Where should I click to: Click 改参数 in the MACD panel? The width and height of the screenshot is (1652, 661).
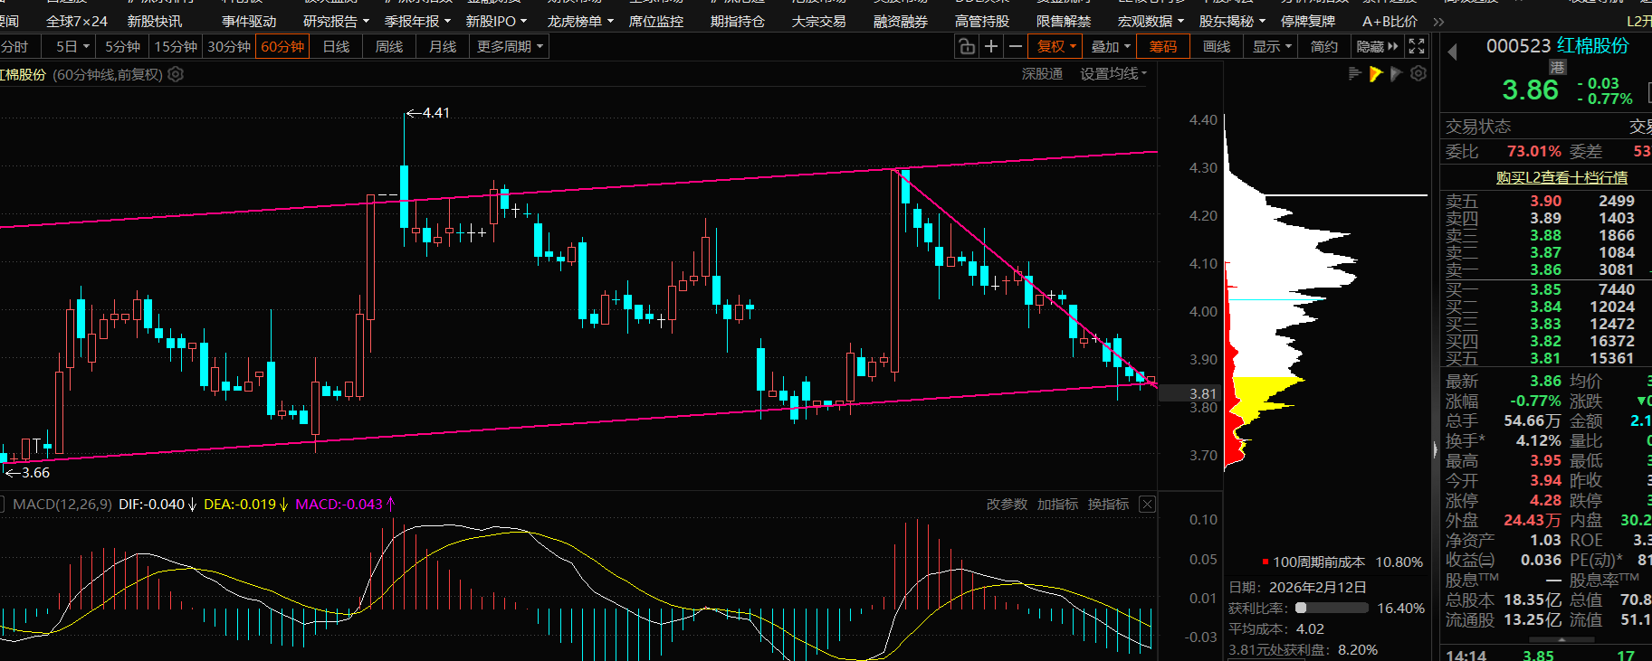pos(1007,504)
